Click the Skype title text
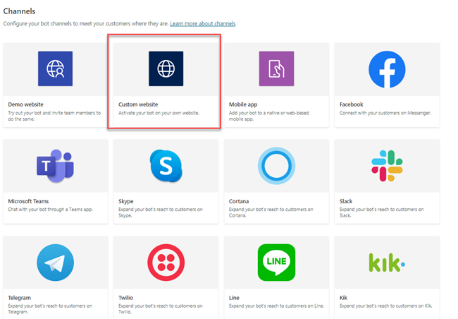This screenshot has height=319, width=458. tap(126, 201)
